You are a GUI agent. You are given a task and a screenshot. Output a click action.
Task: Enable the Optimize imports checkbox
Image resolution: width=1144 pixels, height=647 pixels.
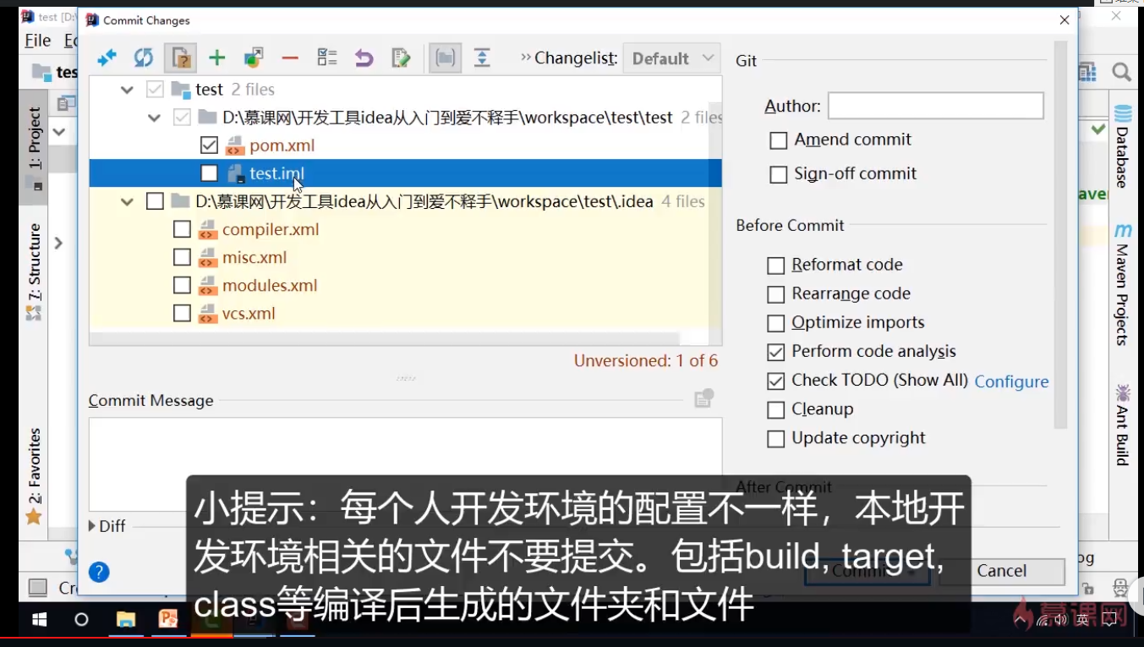click(x=775, y=323)
